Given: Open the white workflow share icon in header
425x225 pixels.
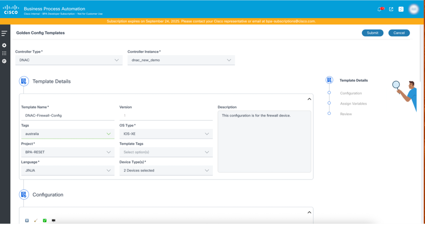Looking at the screenshot, I should (401, 9).
